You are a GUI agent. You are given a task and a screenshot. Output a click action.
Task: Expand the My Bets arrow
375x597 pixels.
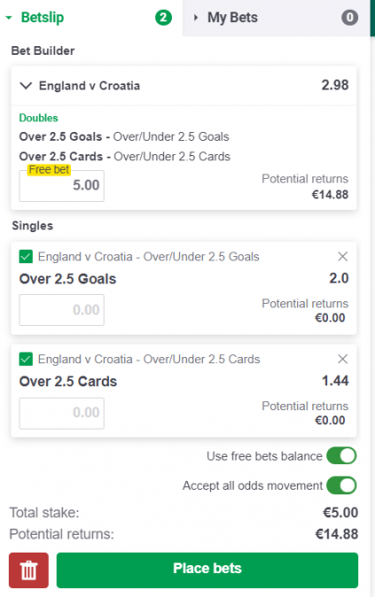pyautogui.click(x=196, y=18)
